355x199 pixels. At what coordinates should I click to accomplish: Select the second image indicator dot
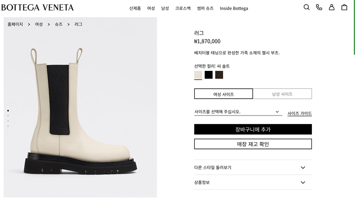click(8, 116)
